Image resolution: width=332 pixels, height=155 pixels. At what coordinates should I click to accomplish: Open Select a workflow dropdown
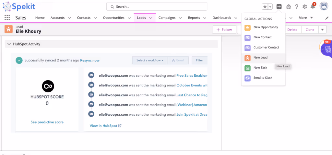[x=150, y=60]
